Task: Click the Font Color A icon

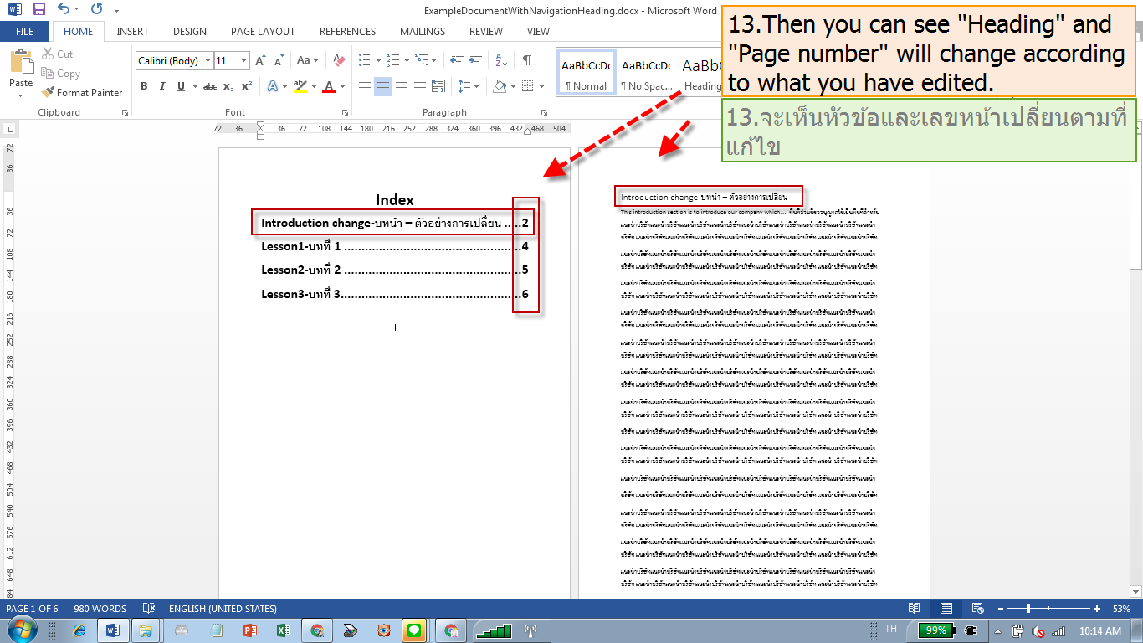Action: tap(331, 86)
